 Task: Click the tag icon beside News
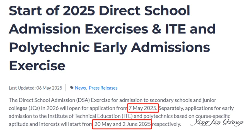[x=72, y=87]
